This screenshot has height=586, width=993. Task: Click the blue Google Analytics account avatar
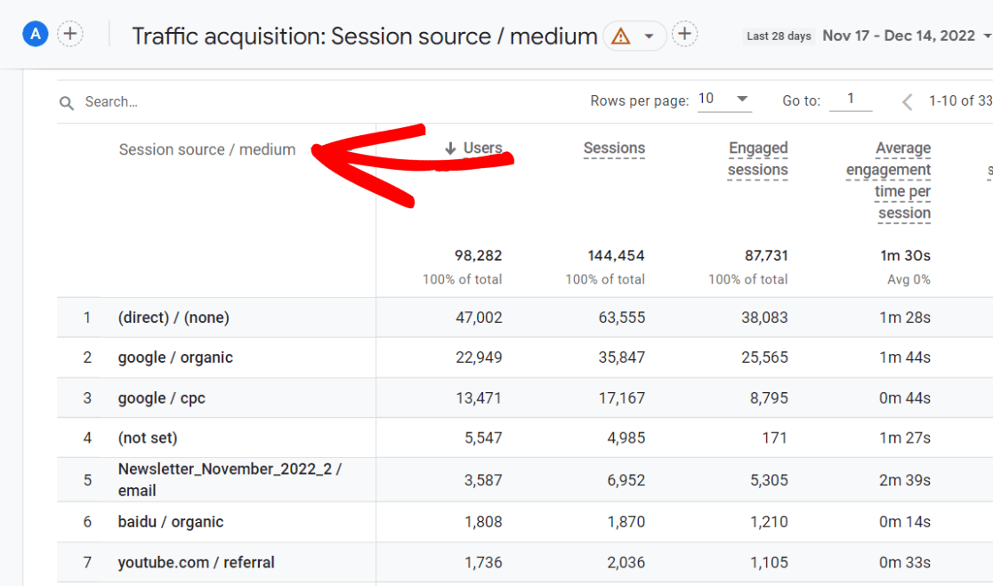(x=35, y=34)
